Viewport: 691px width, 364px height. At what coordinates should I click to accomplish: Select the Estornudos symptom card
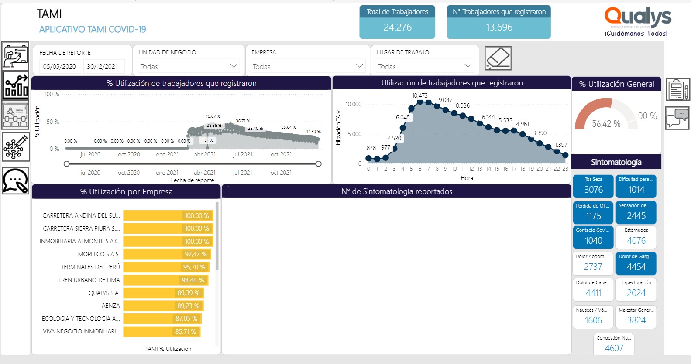(x=636, y=237)
